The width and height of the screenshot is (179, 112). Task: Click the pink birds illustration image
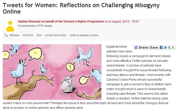52,72
